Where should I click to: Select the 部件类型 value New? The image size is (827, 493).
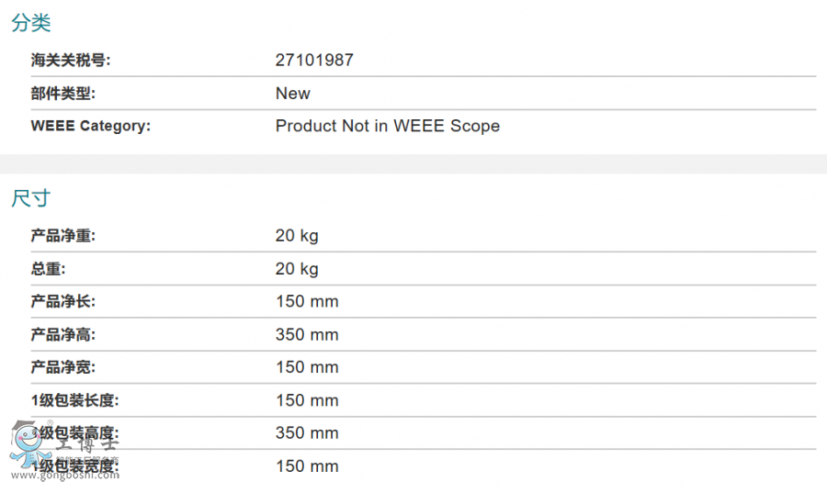293,94
